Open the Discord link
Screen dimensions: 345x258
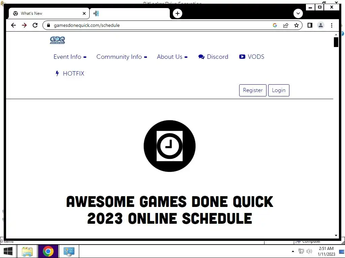click(213, 57)
